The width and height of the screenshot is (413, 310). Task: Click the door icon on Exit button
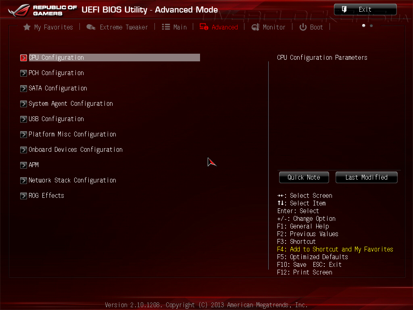344,10
